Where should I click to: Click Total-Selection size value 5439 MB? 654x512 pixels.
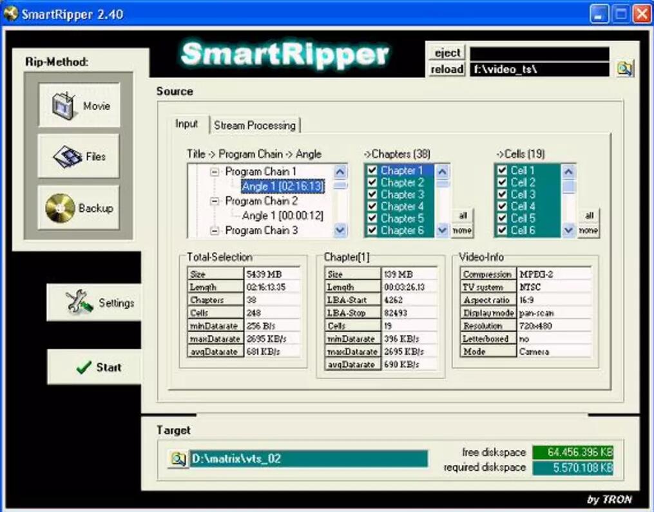272,274
